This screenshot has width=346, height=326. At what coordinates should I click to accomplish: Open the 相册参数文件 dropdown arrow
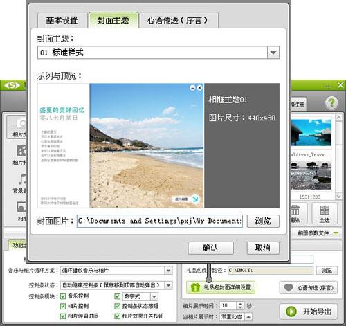point(336,233)
